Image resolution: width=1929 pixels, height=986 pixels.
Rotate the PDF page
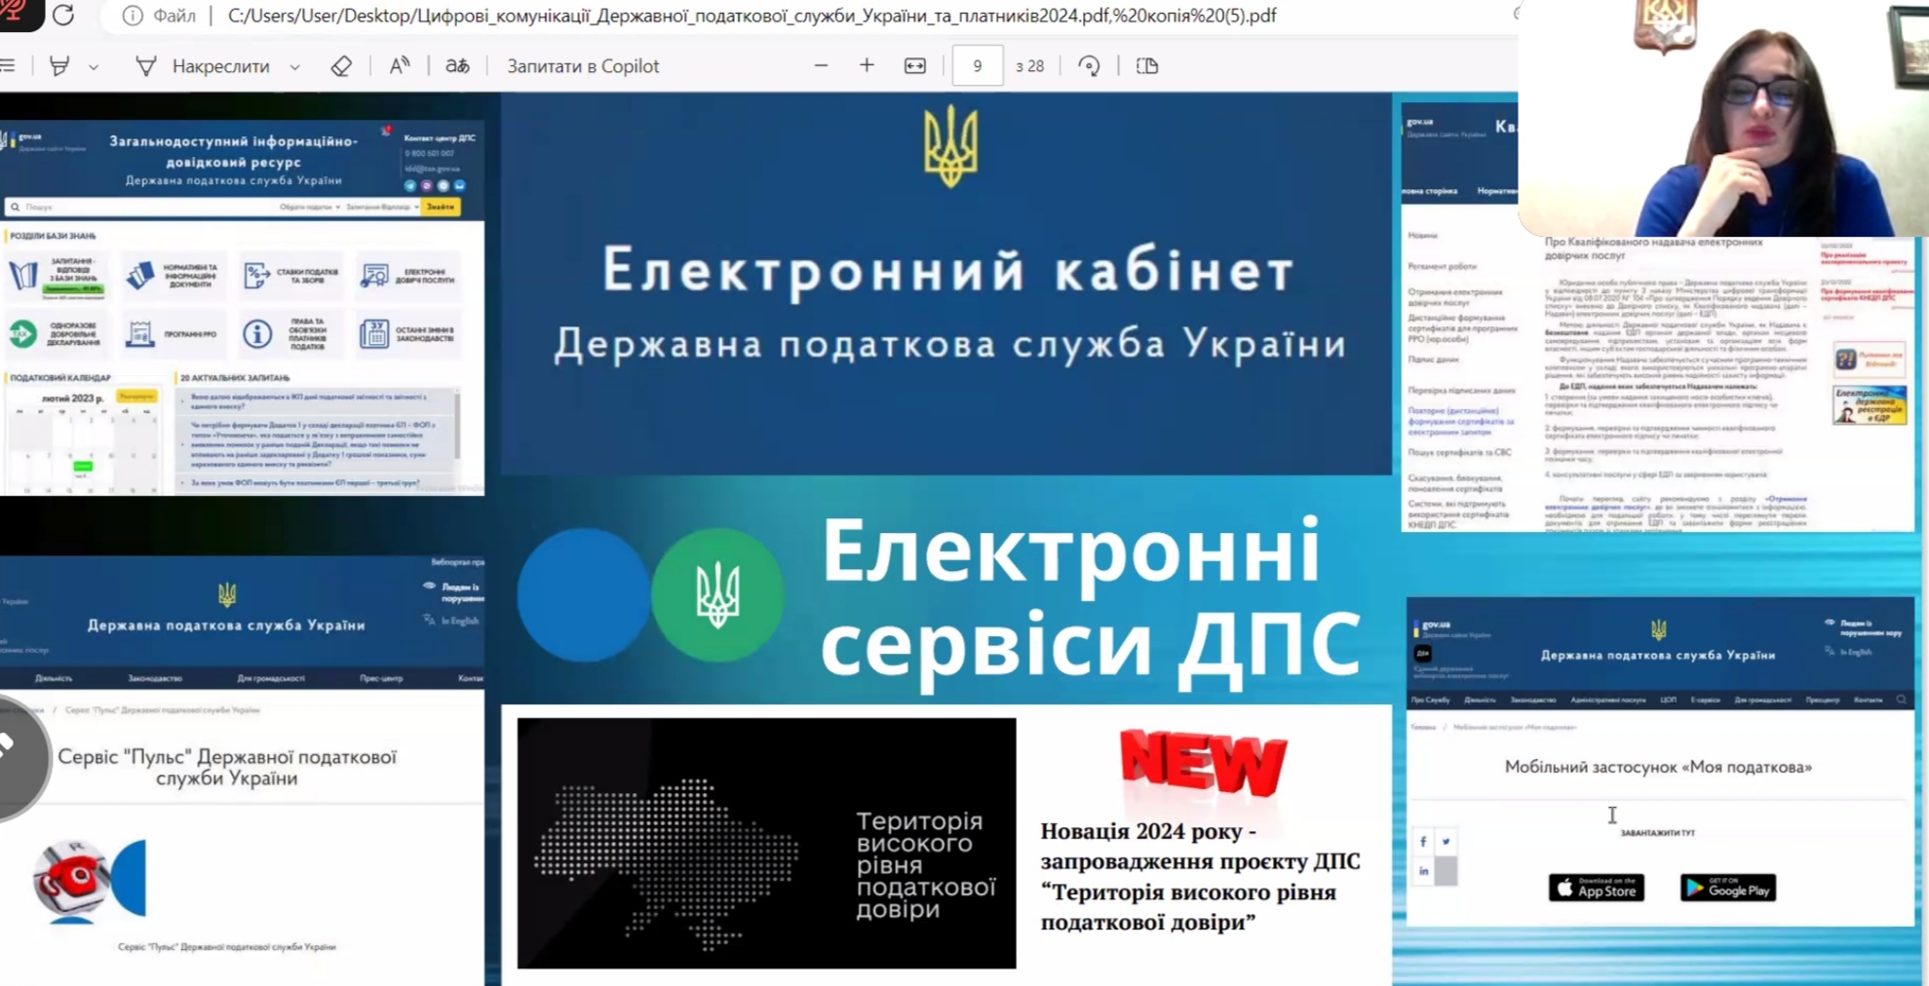[1089, 66]
